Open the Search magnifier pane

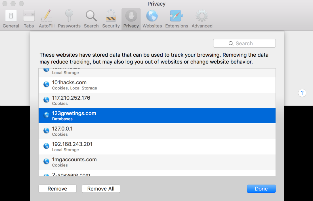[x=91, y=19]
